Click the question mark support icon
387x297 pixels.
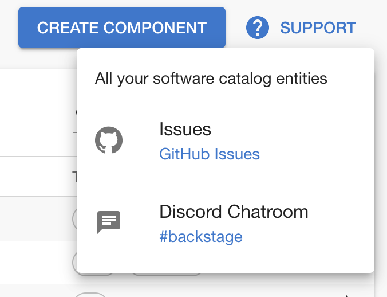[x=258, y=28]
